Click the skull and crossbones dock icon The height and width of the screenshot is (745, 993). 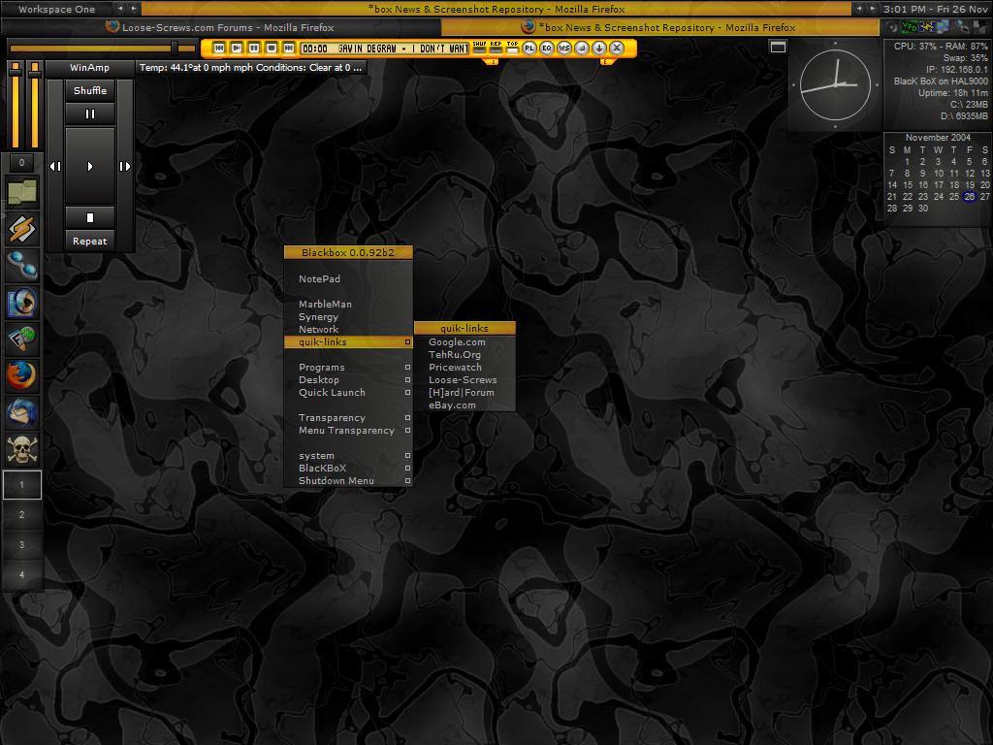pyautogui.click(x=22, y=449)
